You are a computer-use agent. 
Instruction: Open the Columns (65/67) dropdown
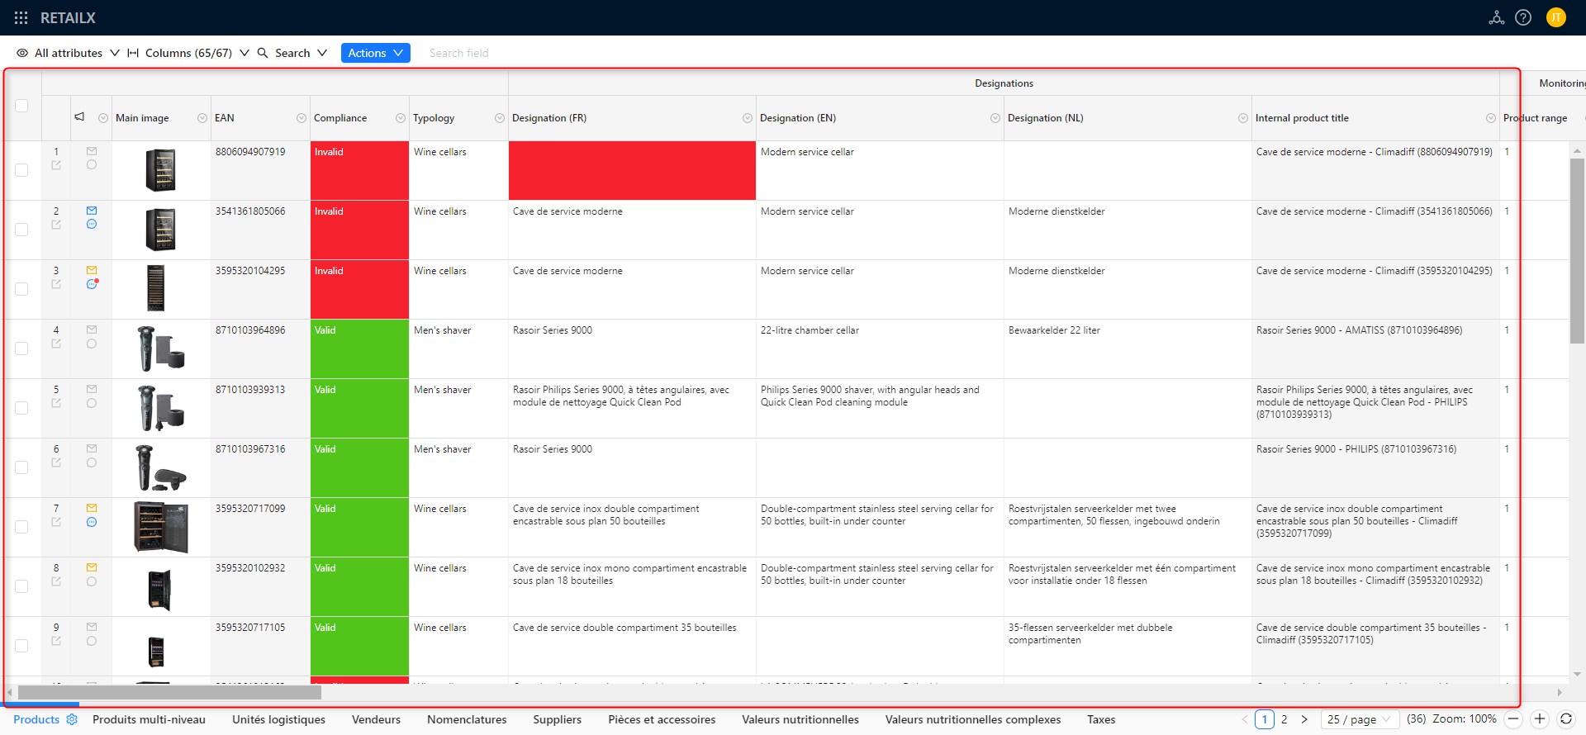[x=188, y=53]
